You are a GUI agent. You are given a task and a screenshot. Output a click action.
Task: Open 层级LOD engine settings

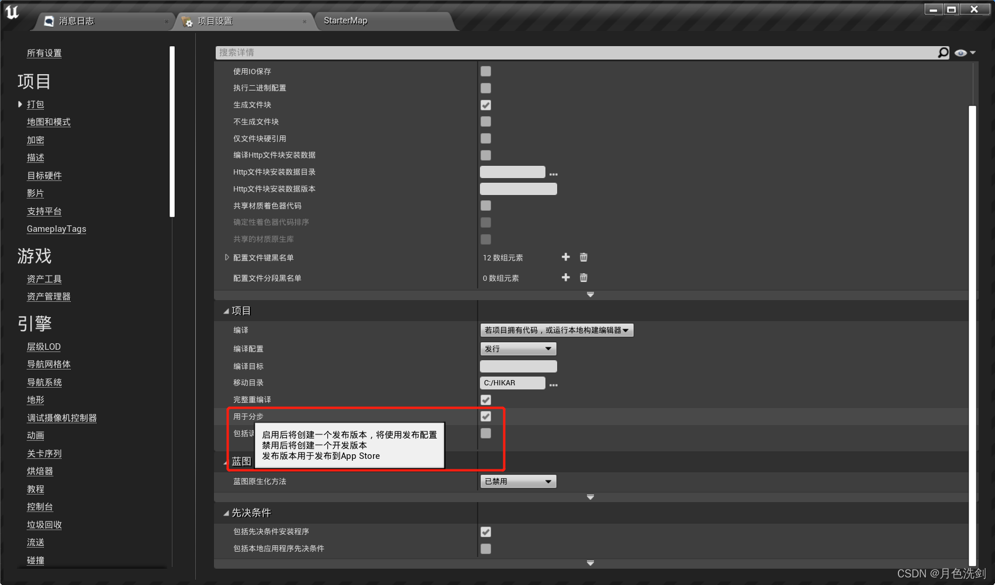pyautogui.click(x=44, y=347)
